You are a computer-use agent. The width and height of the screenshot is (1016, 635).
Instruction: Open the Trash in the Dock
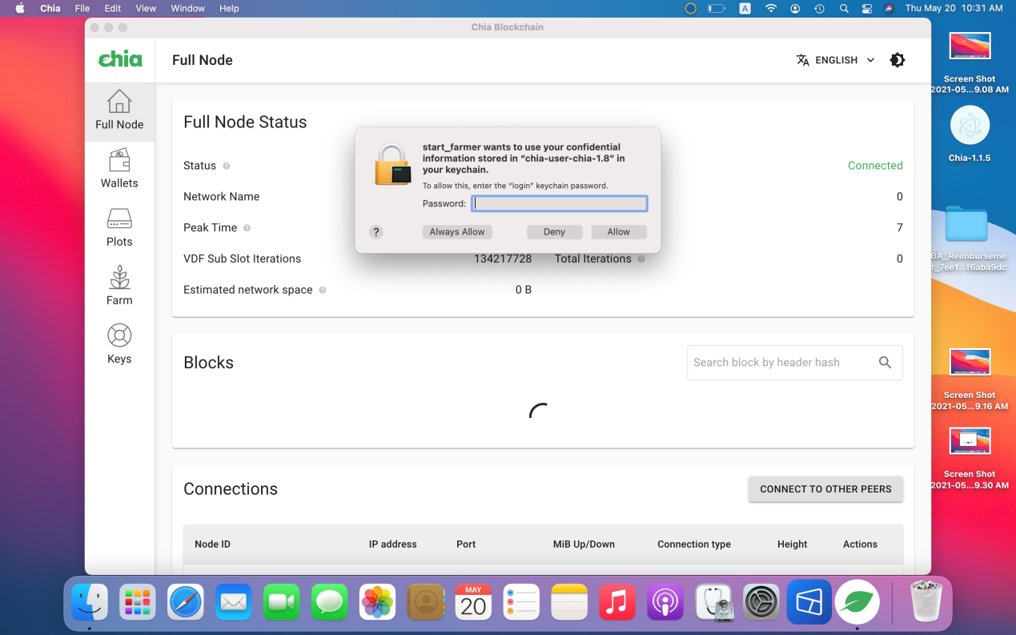(927, 601)
